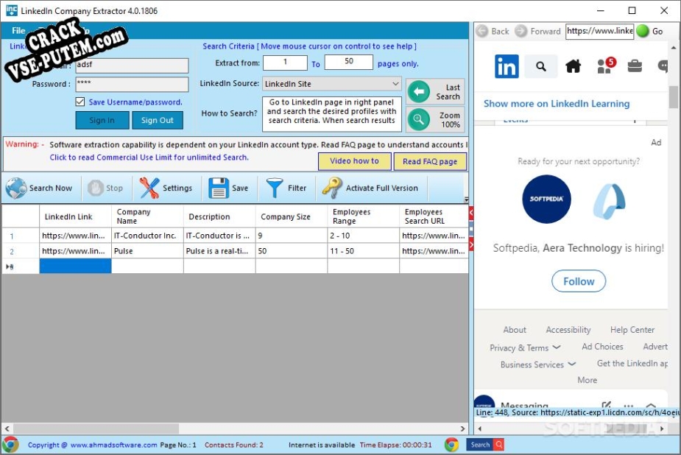The image size is (681, 455).
Task: Click the Company Size column header
Action: coord(292,216)
